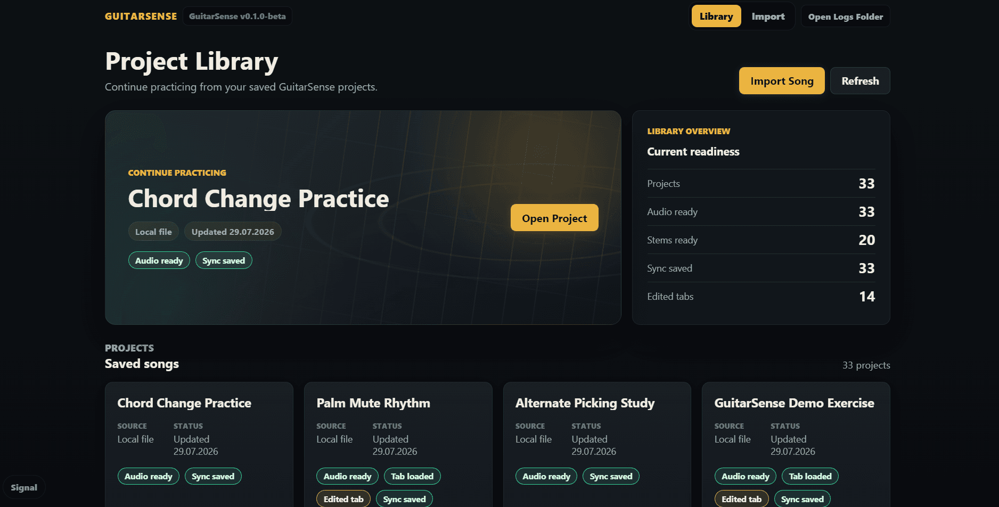
Task: Click the Stems ready row showing 20
Action: pos(761,240)
